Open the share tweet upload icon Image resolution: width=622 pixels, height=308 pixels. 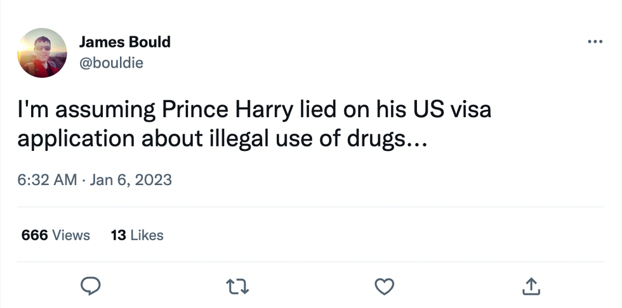[531, 286]
